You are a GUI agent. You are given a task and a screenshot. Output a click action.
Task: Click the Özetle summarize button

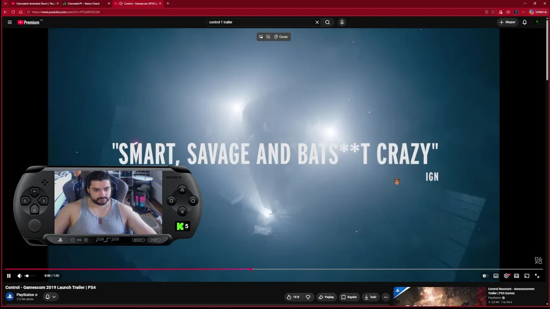click(x=281, y=37)
